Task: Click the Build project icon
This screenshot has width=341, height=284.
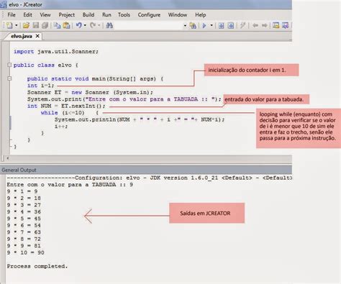Action: [231, 25]
